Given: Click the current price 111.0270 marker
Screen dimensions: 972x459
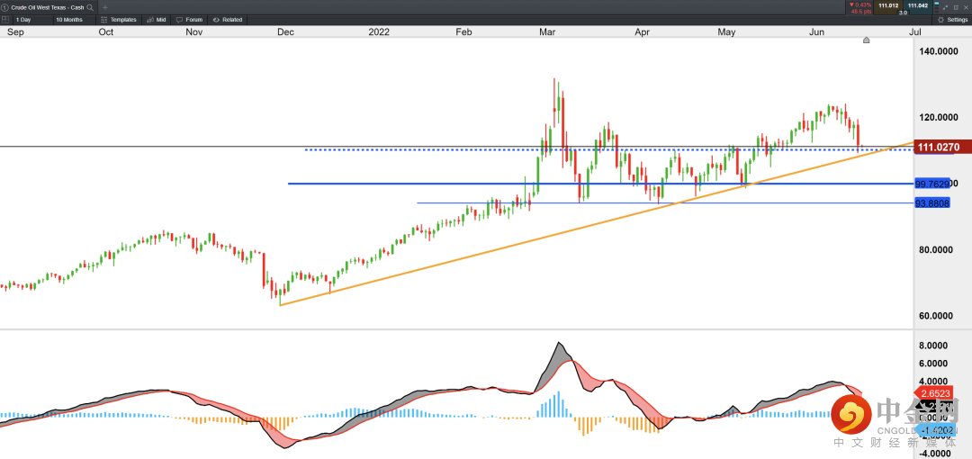Looking at the screenshot, I should [x=939, y=147].
